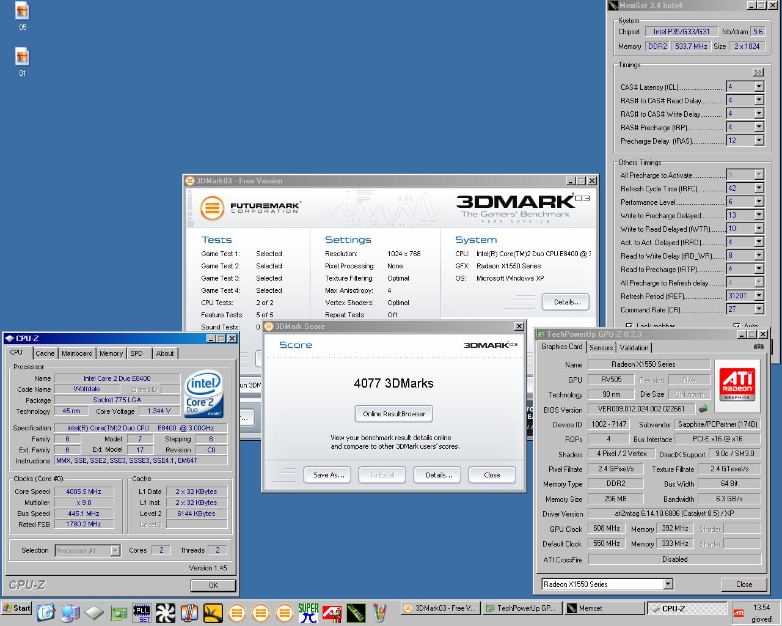The height and width of the screenshot is (626, 782).
Task: Open the fan control quick launch icon
Action: (165, 613)
